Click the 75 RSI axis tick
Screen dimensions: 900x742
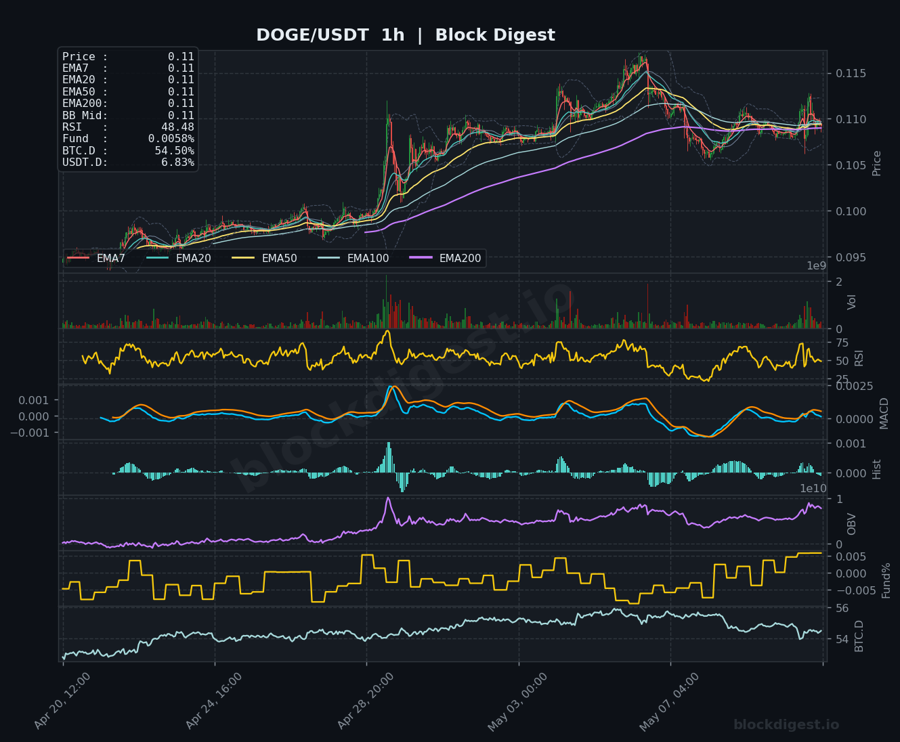842,343
